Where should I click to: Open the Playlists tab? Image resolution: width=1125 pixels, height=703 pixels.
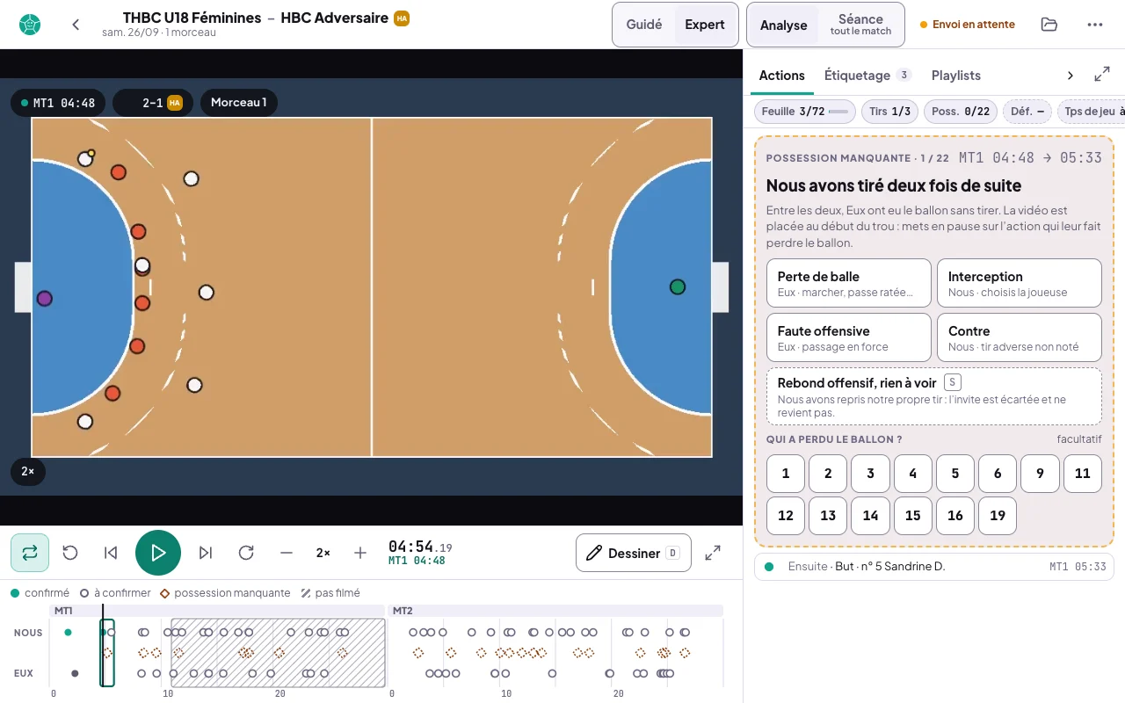(x=956, y=76)
